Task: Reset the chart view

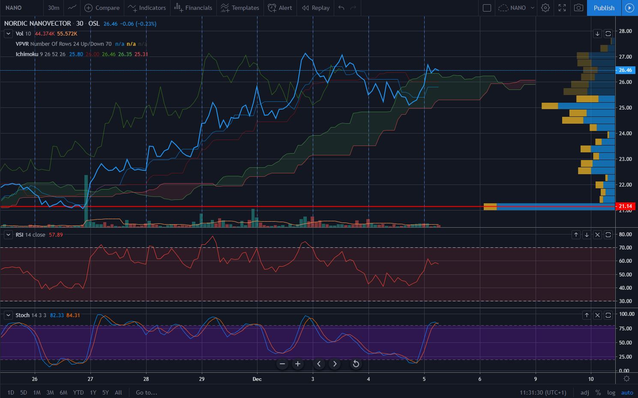Action: tap(356, 364)
